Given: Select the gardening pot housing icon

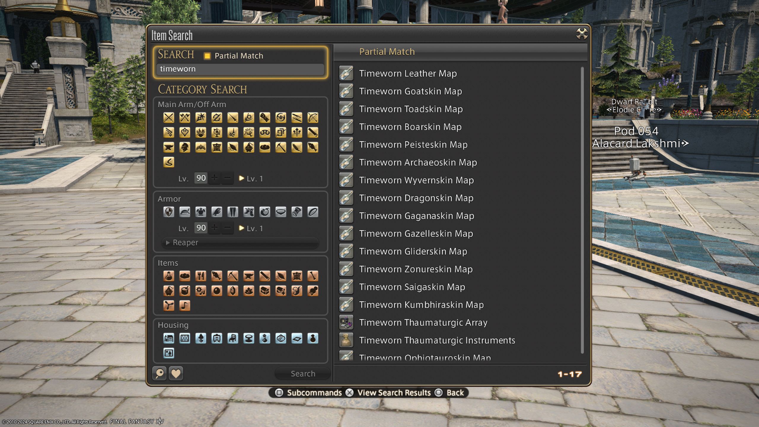Looking at the screenshot, I should tap(200, 338).
